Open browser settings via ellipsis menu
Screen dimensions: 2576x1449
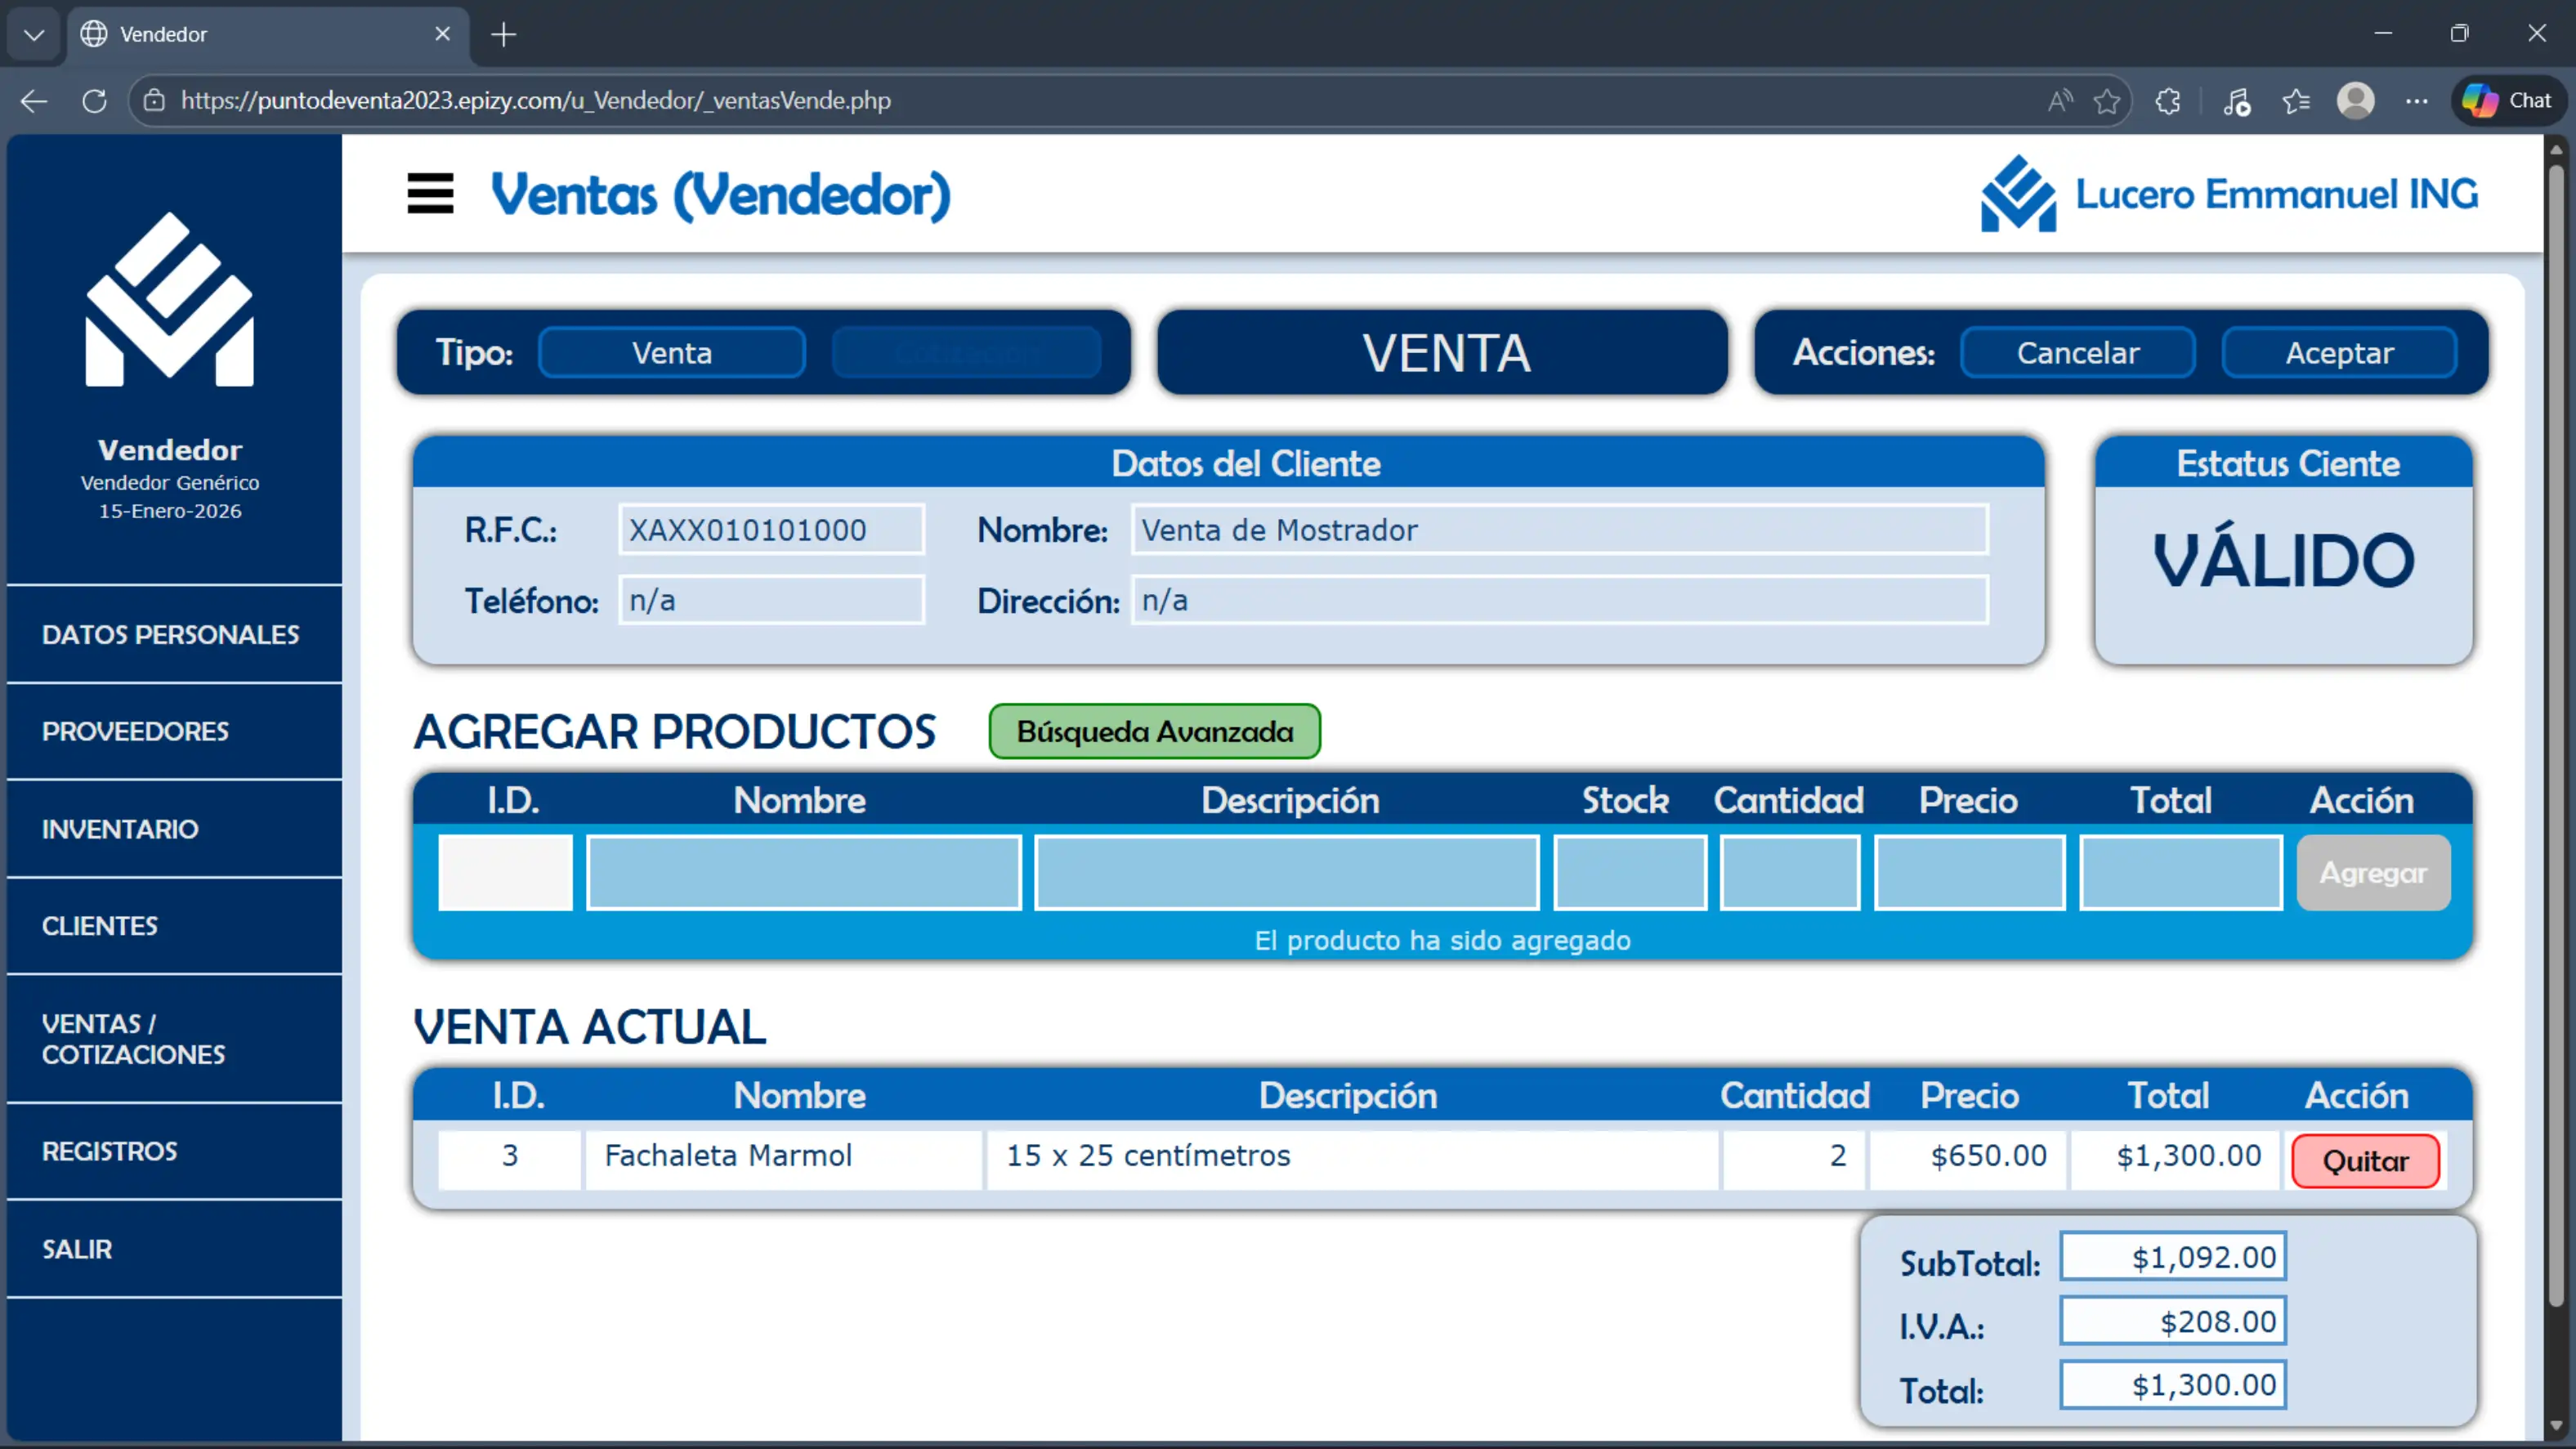(x=2420, y=100)
